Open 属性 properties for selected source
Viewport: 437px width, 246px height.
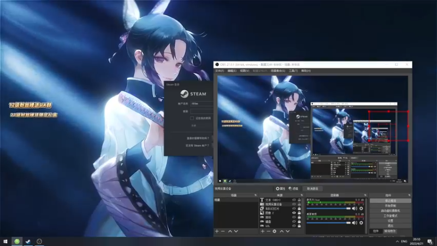pyautogui.click(x=280, y=189)
